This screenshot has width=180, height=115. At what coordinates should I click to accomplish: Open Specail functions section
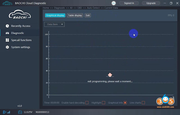tap(20, 40)
